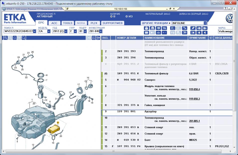Follow the 919-050,4 illustration link
238x155 pixels.
coord(194,89)
